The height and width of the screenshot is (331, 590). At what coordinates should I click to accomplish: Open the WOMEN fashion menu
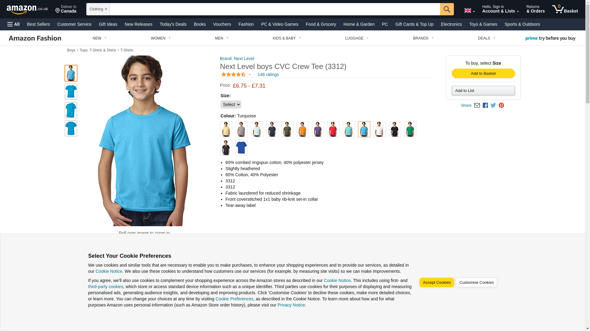(x=161, y=38)
